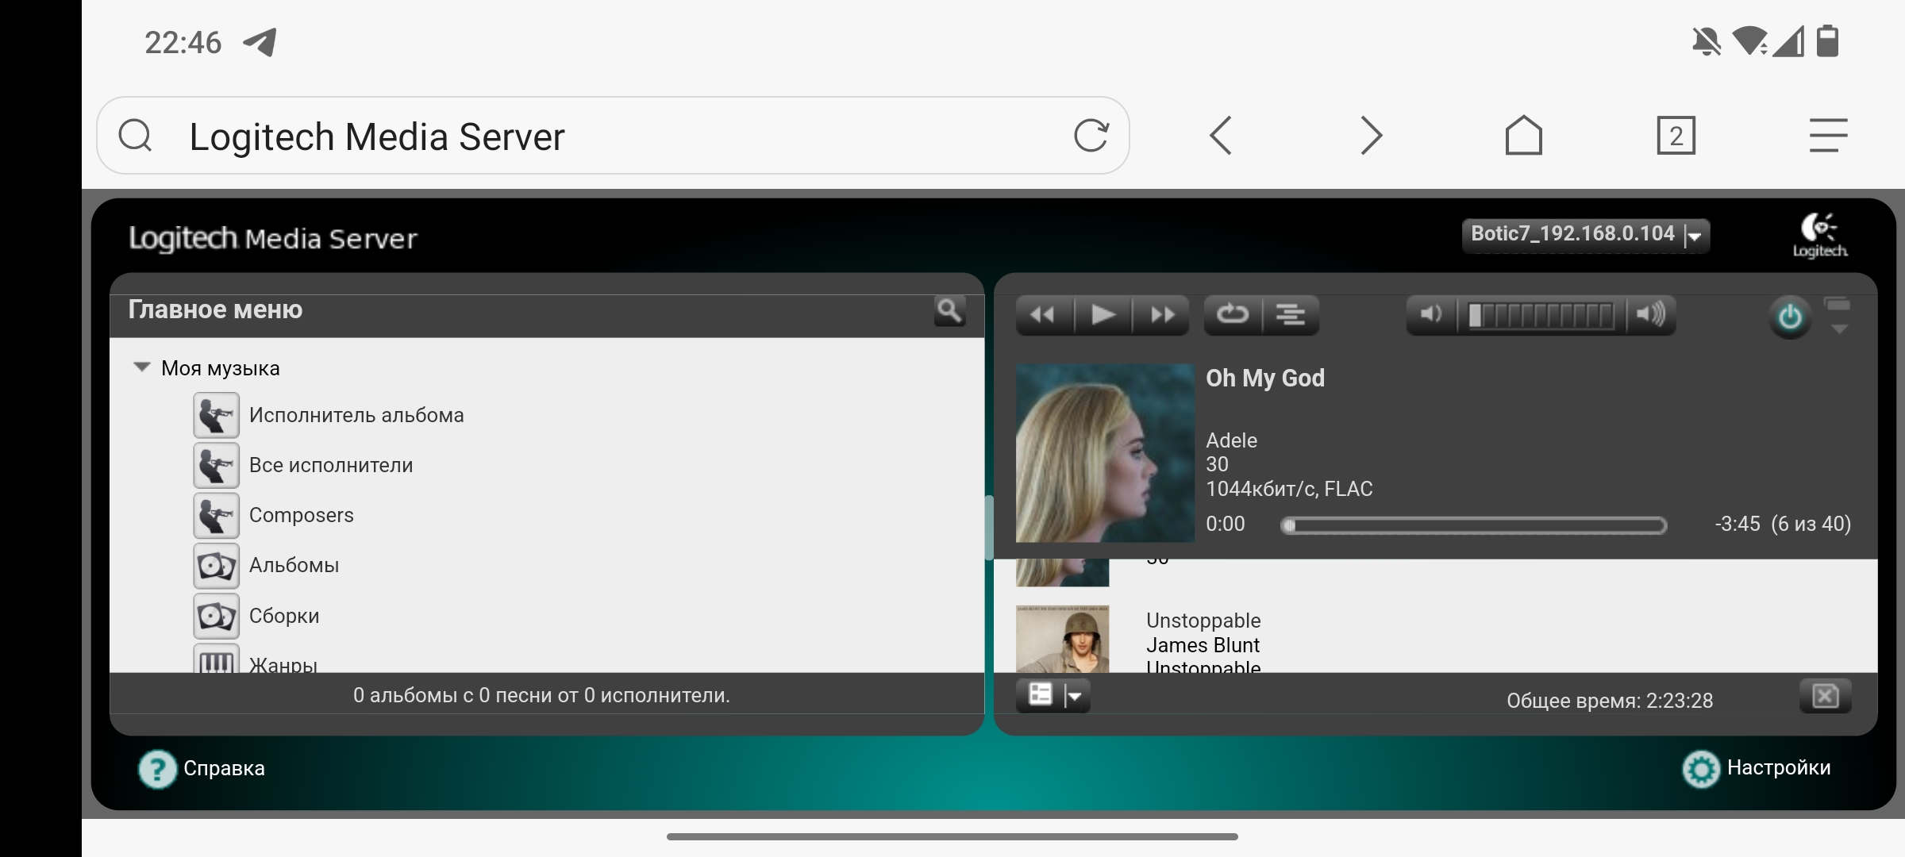1905x857 pixels.
Task: Open the browser tabs counter
Action: coord(1676,136)
